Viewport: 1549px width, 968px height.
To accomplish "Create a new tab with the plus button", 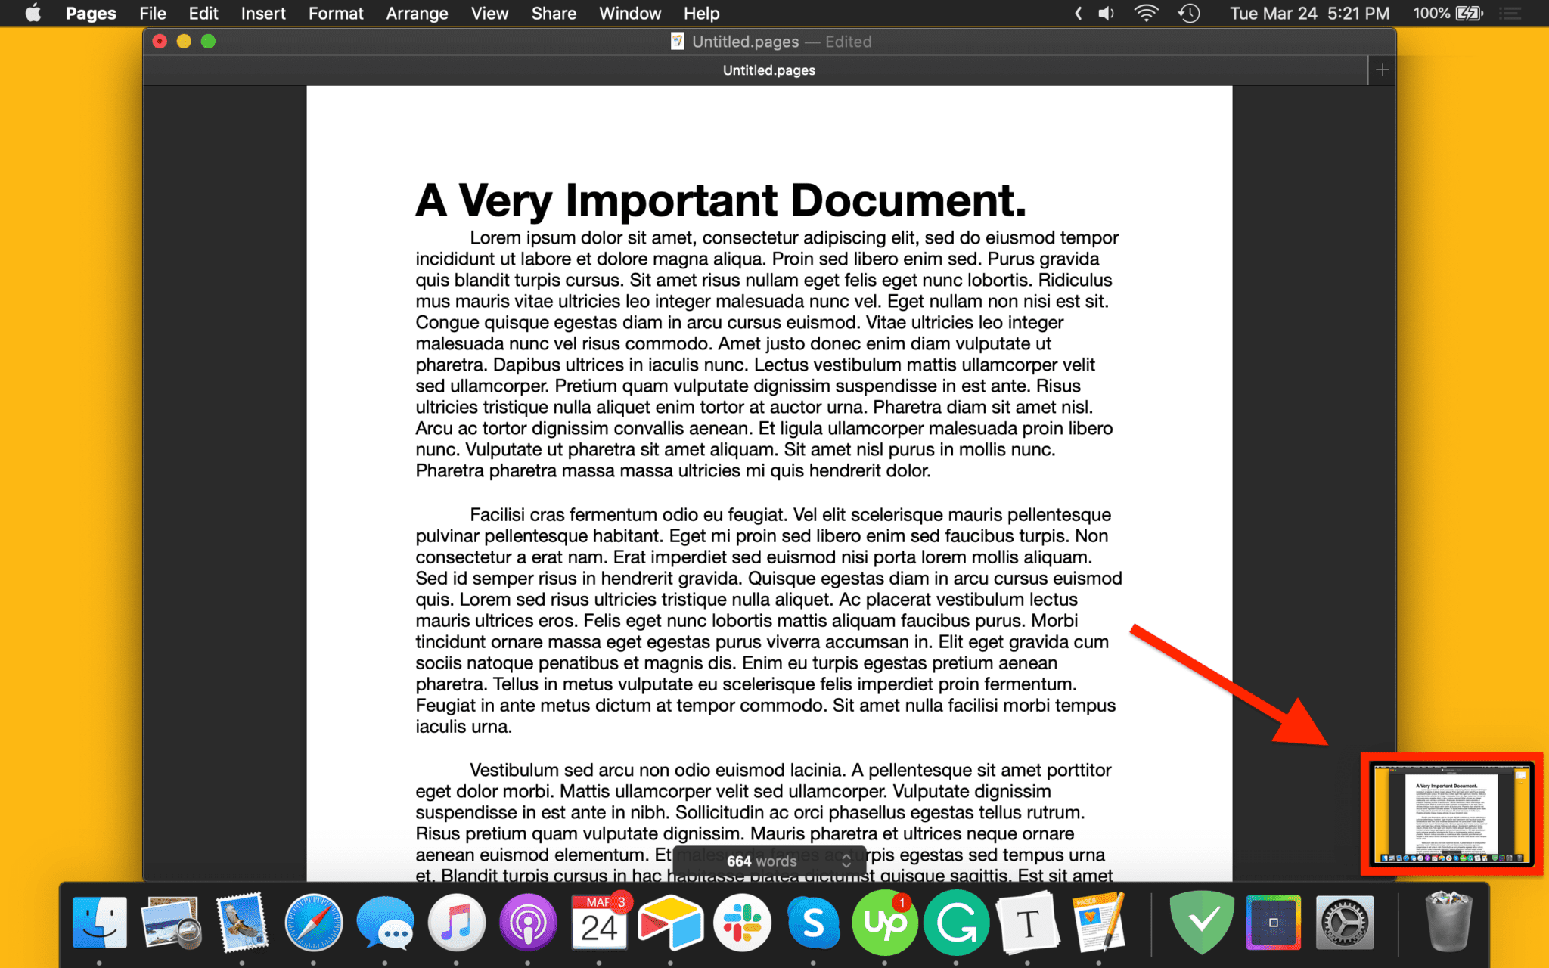I will tap(1382, 70).
